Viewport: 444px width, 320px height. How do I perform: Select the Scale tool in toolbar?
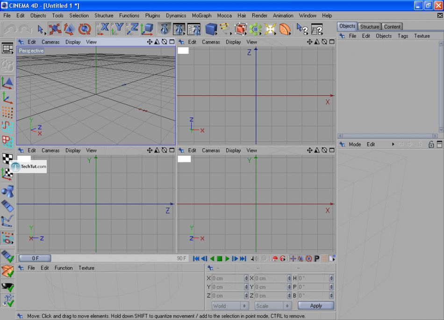(69, 29)
